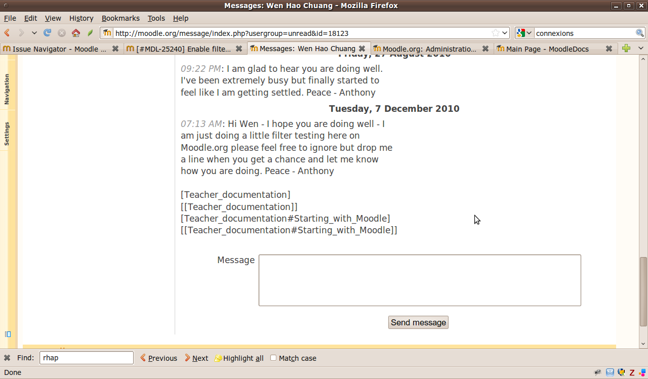Click Previous in the Find bar

(x=158, y=358)
